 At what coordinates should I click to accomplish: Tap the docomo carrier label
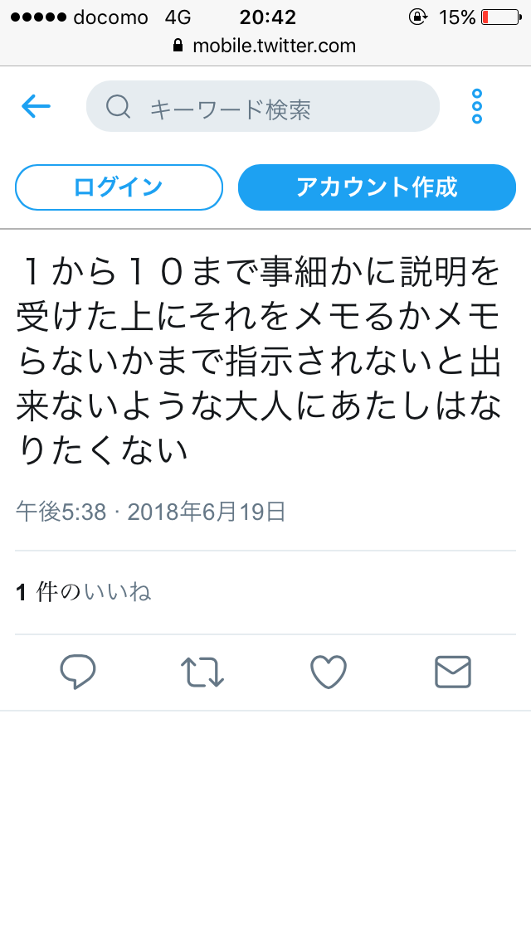pyautogui.click(x=110, y=17)
